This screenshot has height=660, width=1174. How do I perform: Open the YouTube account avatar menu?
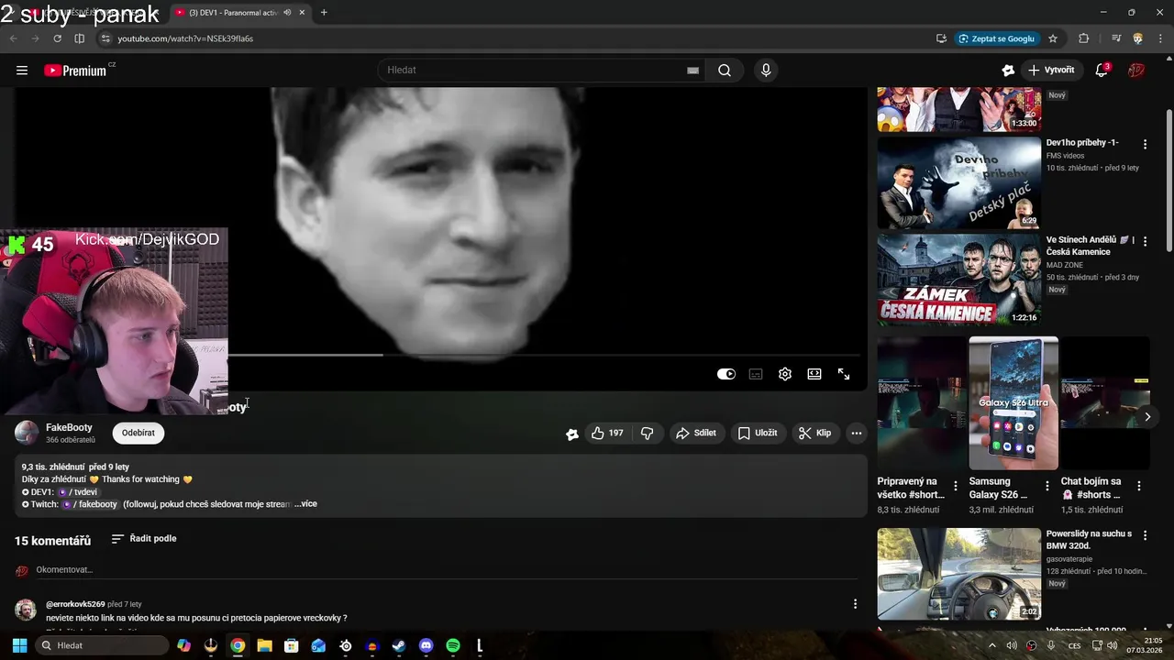(x=1136, y=71)
